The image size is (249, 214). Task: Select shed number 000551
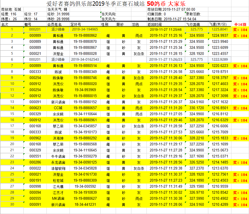35,156
